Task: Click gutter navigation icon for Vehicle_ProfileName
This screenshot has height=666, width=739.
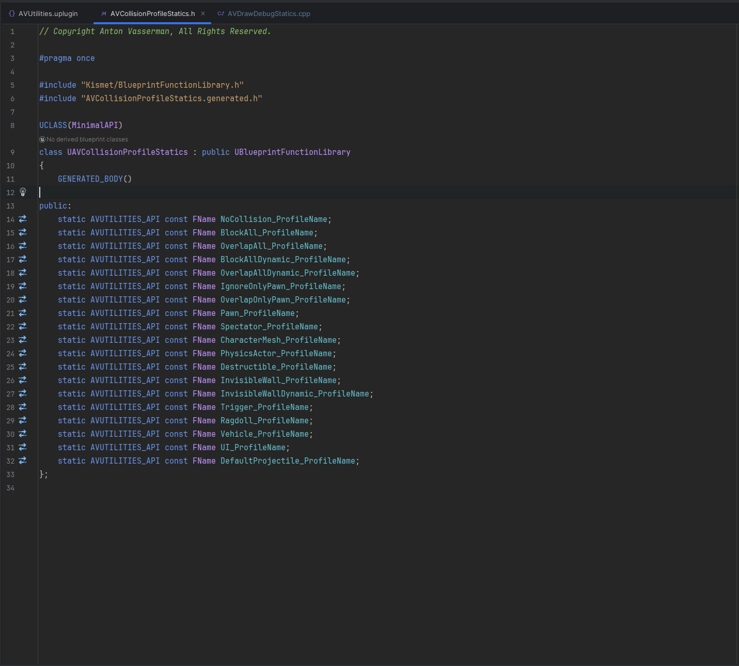Action: click(23, 434)
